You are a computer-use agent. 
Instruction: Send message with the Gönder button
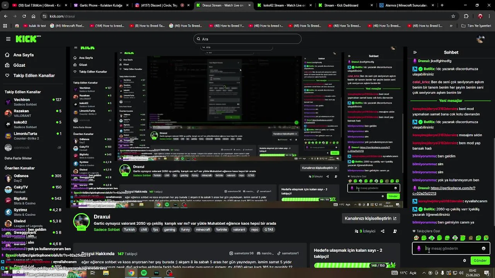(480, 261)
